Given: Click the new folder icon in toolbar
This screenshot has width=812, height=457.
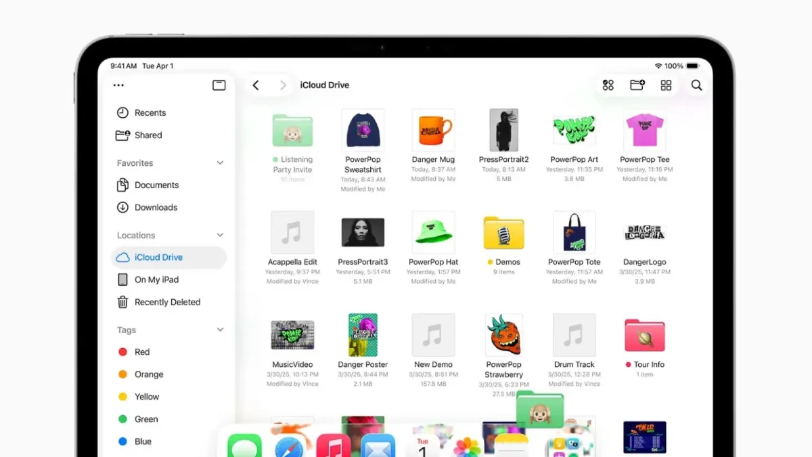Looking at the screenshot, I should pyautogui.click(x=637, y=85).
